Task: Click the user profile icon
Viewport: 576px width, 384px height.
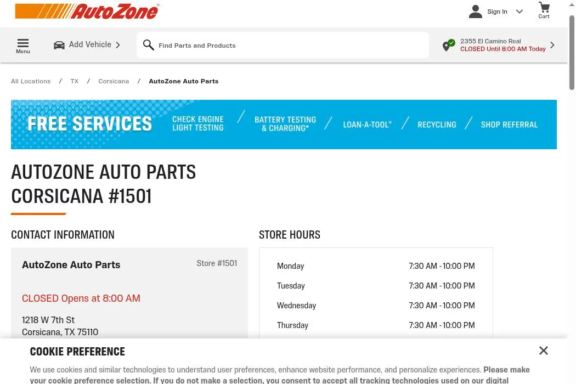Action: click(x=476, y=12)
